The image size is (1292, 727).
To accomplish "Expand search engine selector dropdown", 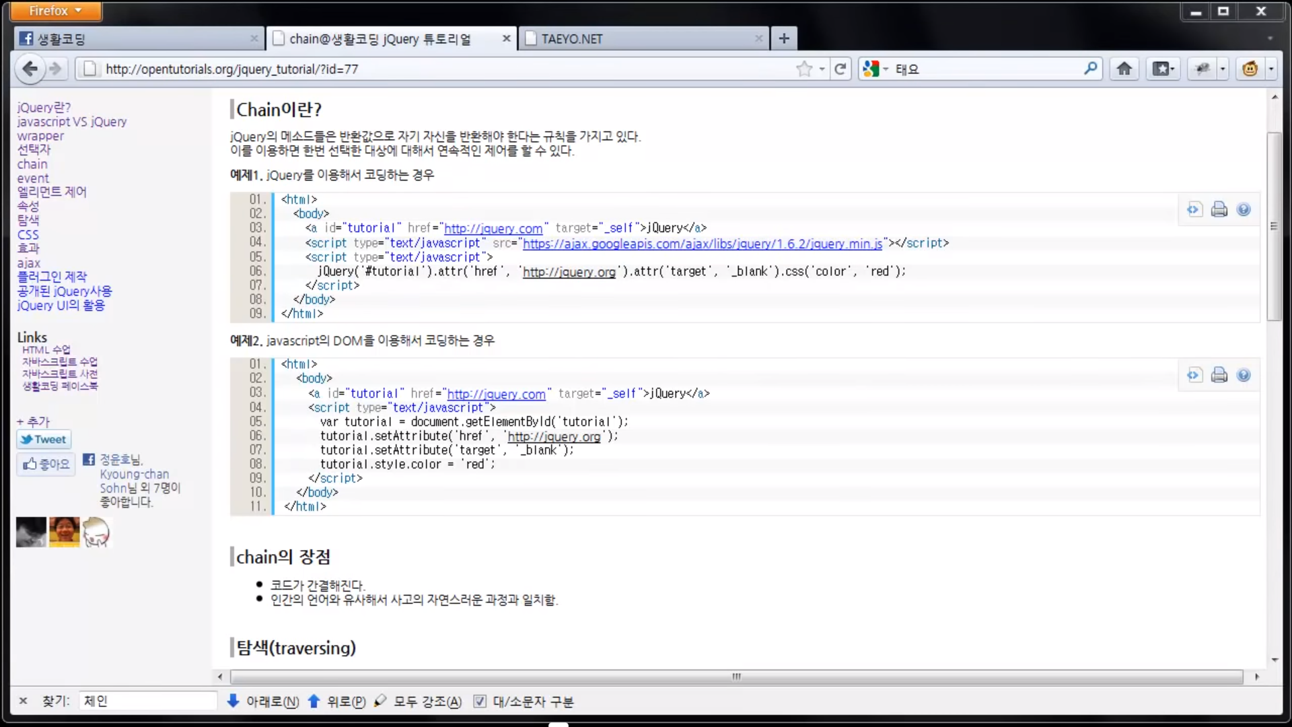I will (886, 69).
